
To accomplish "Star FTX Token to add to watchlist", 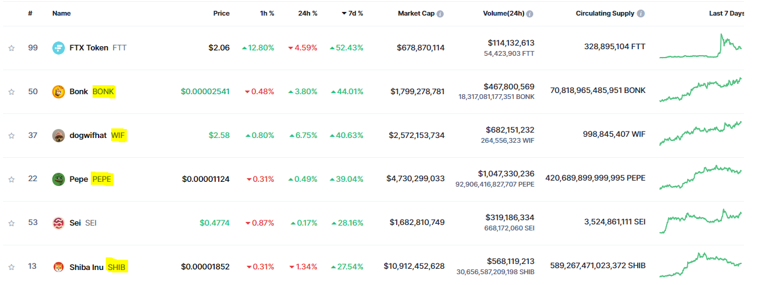I will click(11, 48).
